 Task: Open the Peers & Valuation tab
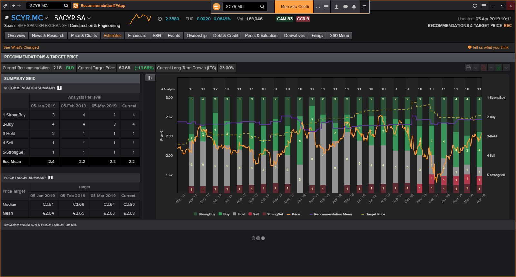pyautogui.click(x=261, y=36)
